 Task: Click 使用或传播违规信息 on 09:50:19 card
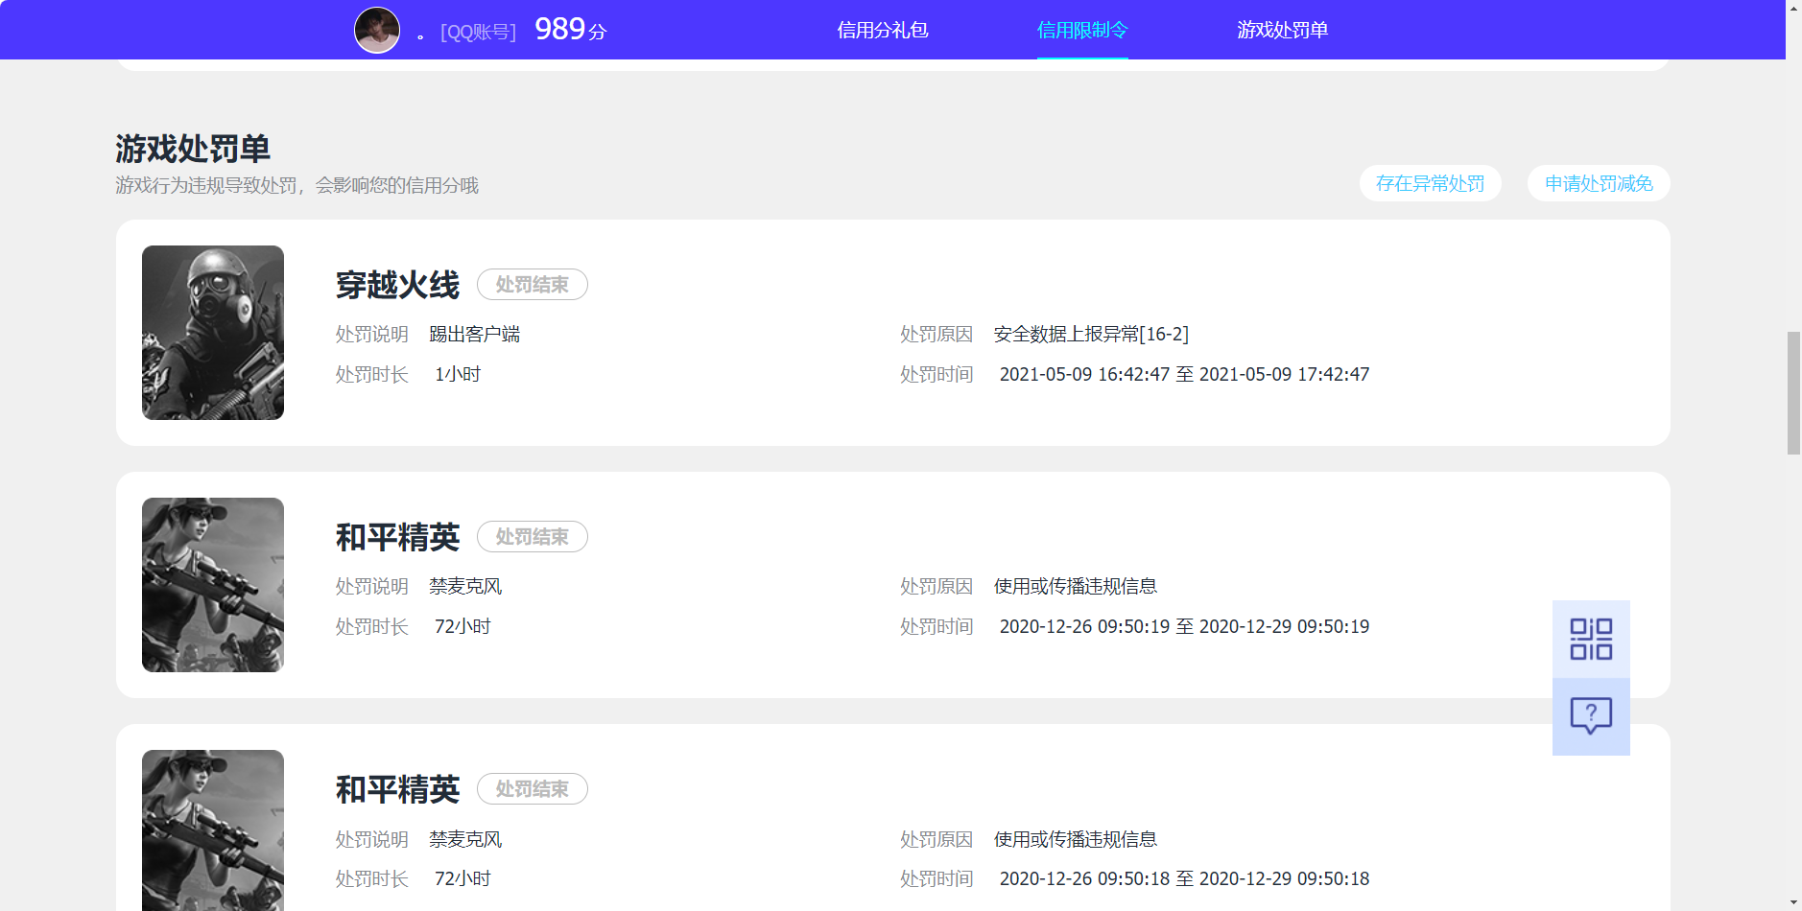(1076, 586)
